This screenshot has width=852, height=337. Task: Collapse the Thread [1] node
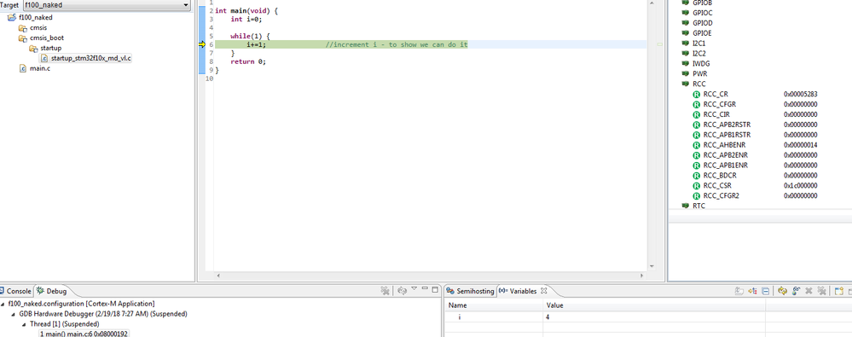tap(24, 324)
